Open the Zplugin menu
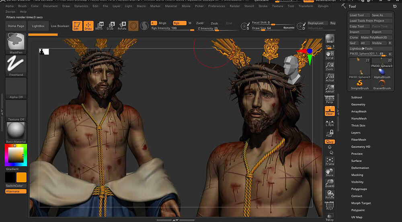402x222 pixels. pos(323,6)
